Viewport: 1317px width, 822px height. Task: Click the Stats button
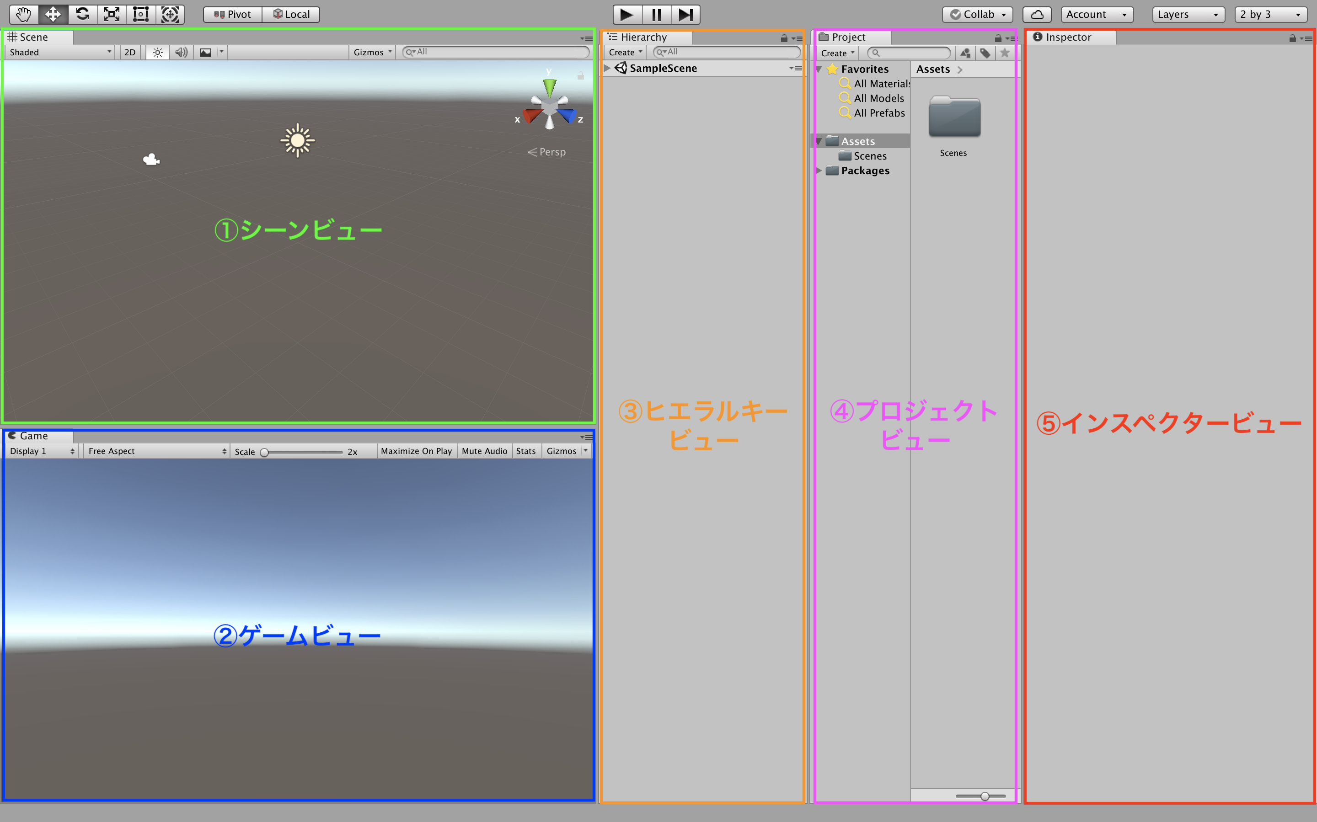[525, 451]
